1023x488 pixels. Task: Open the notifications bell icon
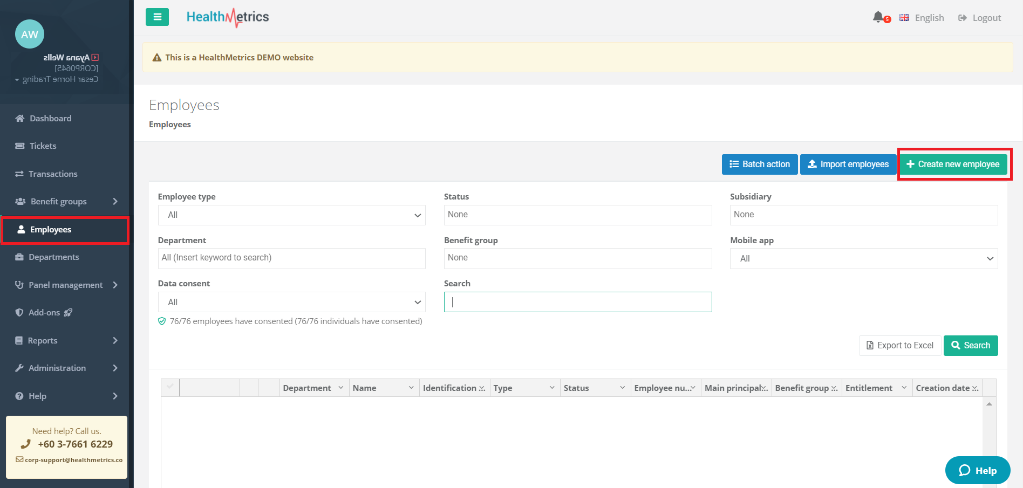coord(878,17)
